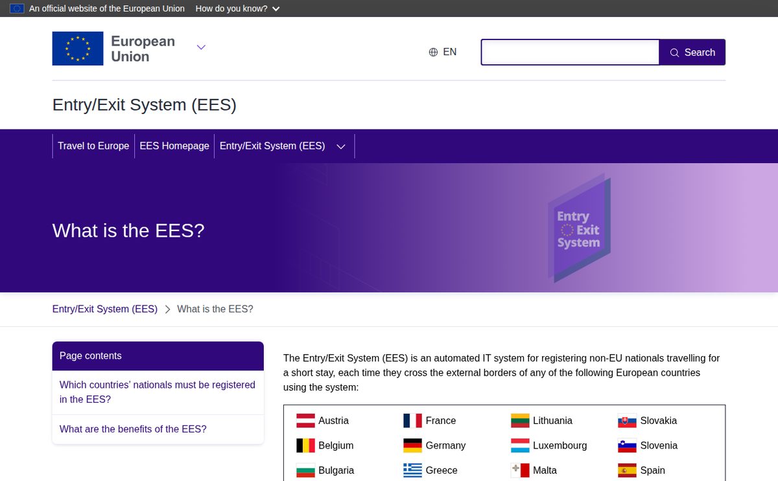Click the Slovenia flag icon

(x=627, y=445)
